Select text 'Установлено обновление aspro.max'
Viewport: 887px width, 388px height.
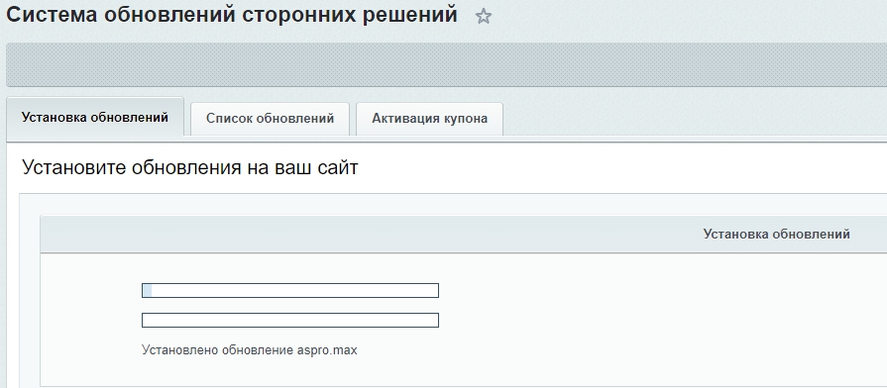point(250,350)
